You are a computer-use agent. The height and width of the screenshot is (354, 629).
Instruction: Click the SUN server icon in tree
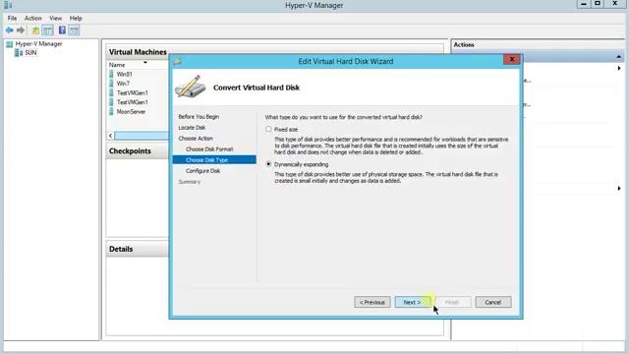coord(19,52)
